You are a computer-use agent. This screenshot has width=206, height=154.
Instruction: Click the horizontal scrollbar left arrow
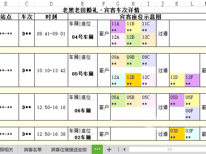(124, 150)
